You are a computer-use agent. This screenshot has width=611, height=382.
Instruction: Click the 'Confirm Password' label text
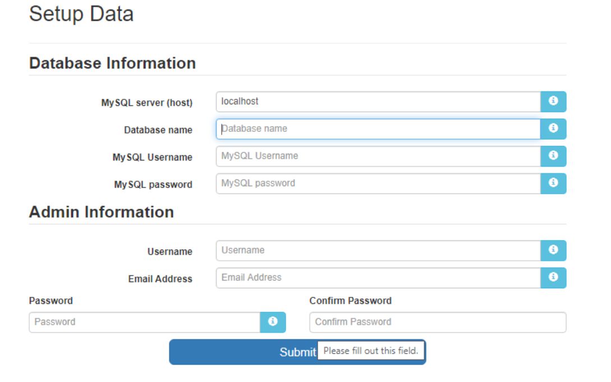pos(350,301)
